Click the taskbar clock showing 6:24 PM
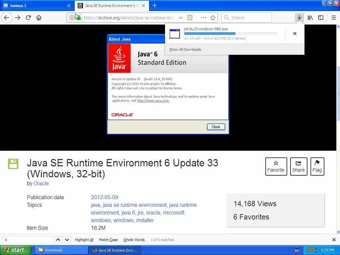Screen dimensions: 340x255 [328, 250]
